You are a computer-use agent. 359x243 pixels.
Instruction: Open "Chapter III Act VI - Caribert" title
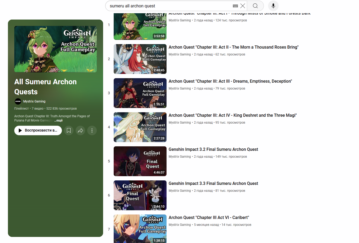pyautogui.click(x=209, y=218)
